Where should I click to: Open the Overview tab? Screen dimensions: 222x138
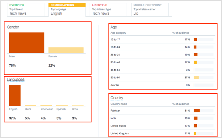click(26, 10)
